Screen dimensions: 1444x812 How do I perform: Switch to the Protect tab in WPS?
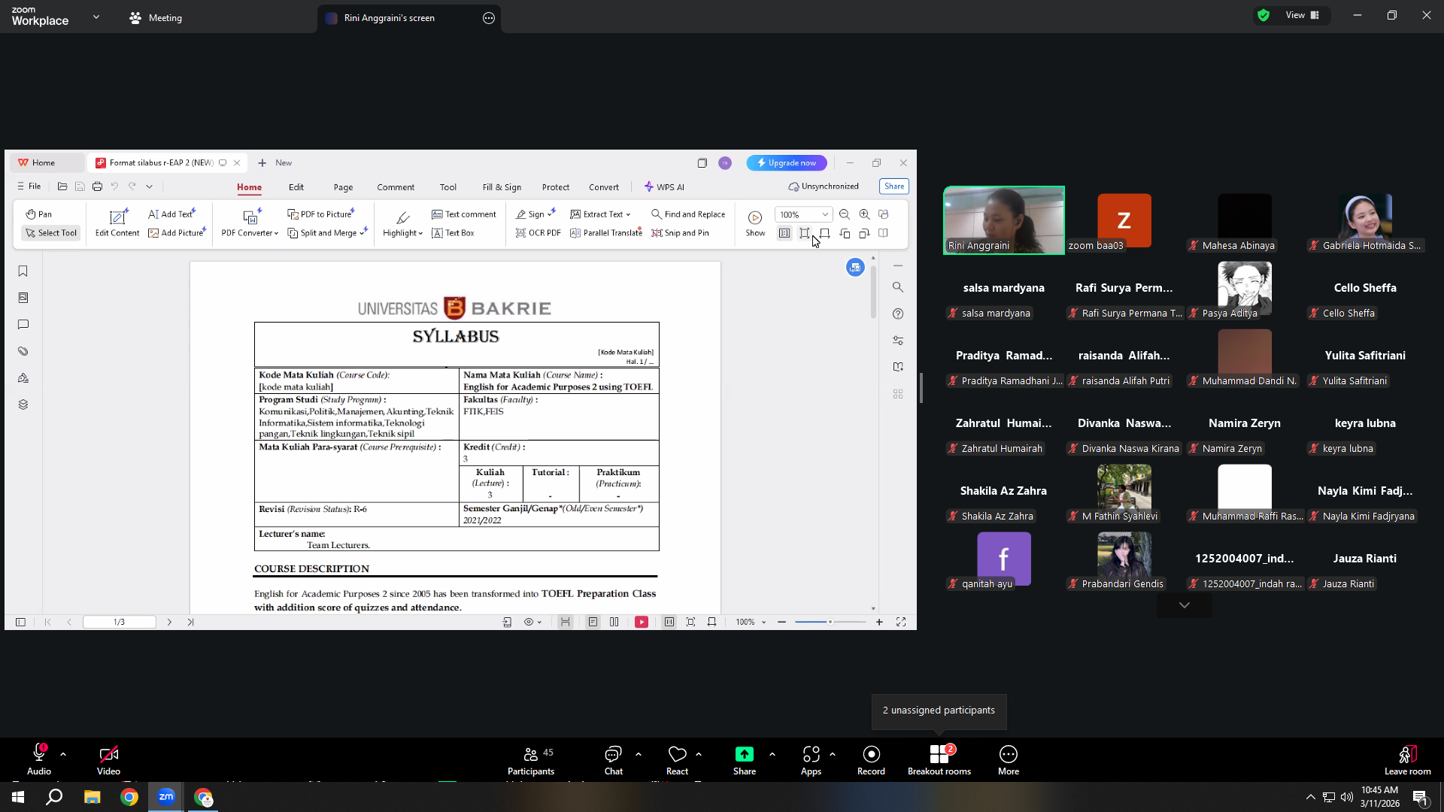coord(556,187)
